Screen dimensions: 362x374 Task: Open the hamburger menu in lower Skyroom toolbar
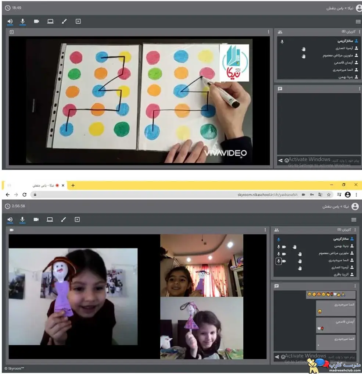(x=354, y=220)
